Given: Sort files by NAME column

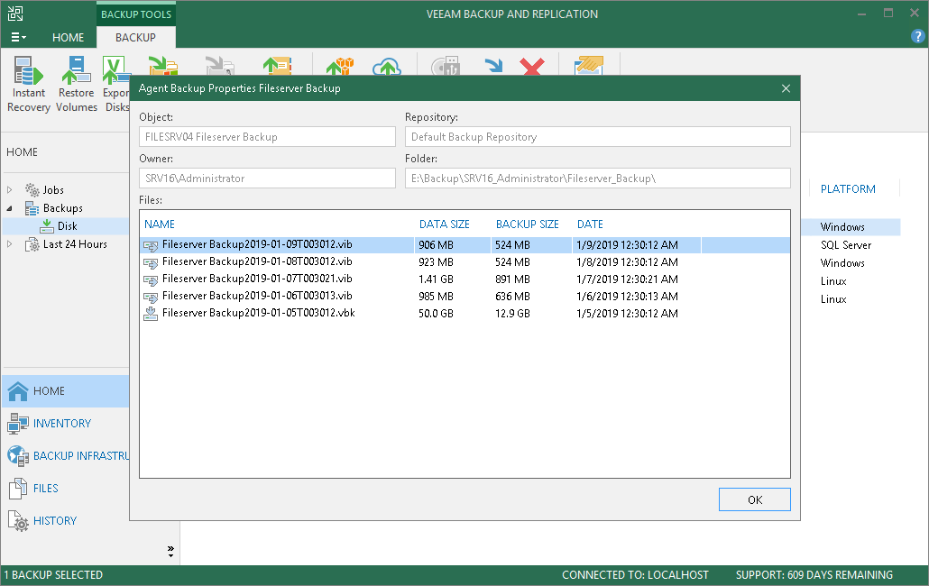Looking at the screenshot, I should (x=160, y=224).
